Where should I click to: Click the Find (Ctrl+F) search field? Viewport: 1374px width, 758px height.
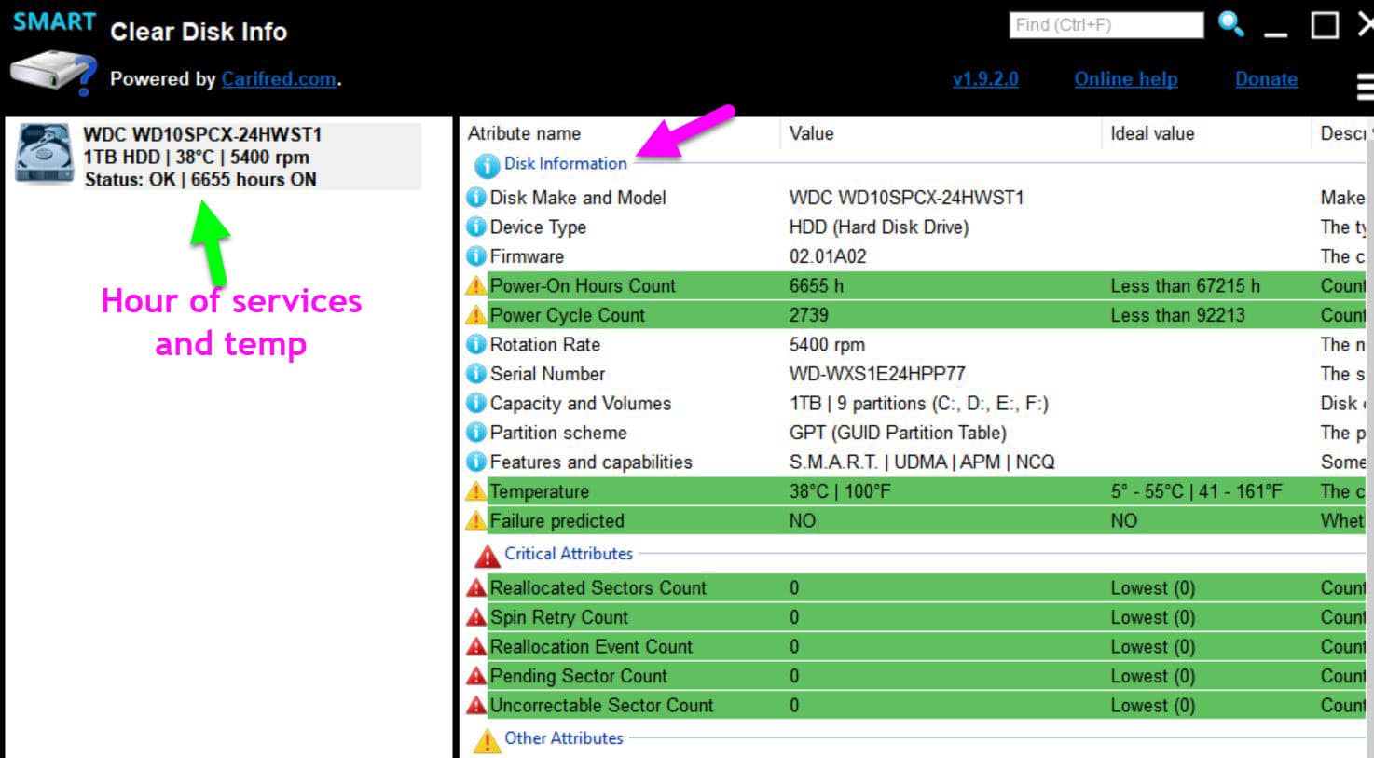1106,25
